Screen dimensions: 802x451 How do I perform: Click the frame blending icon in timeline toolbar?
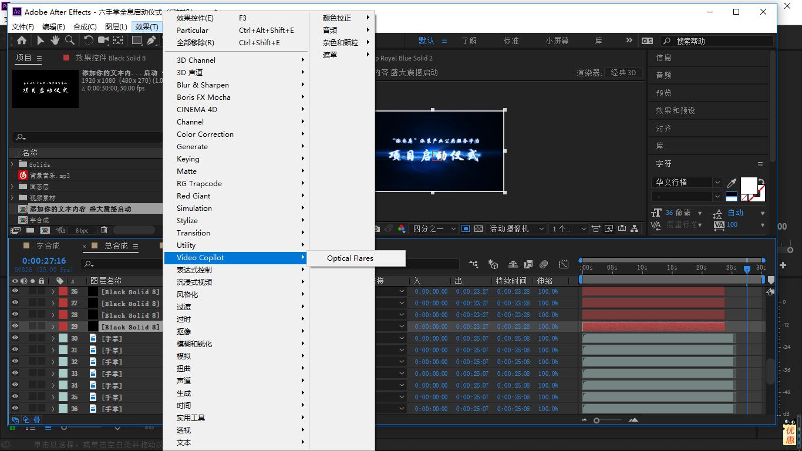tap(529, 264)
